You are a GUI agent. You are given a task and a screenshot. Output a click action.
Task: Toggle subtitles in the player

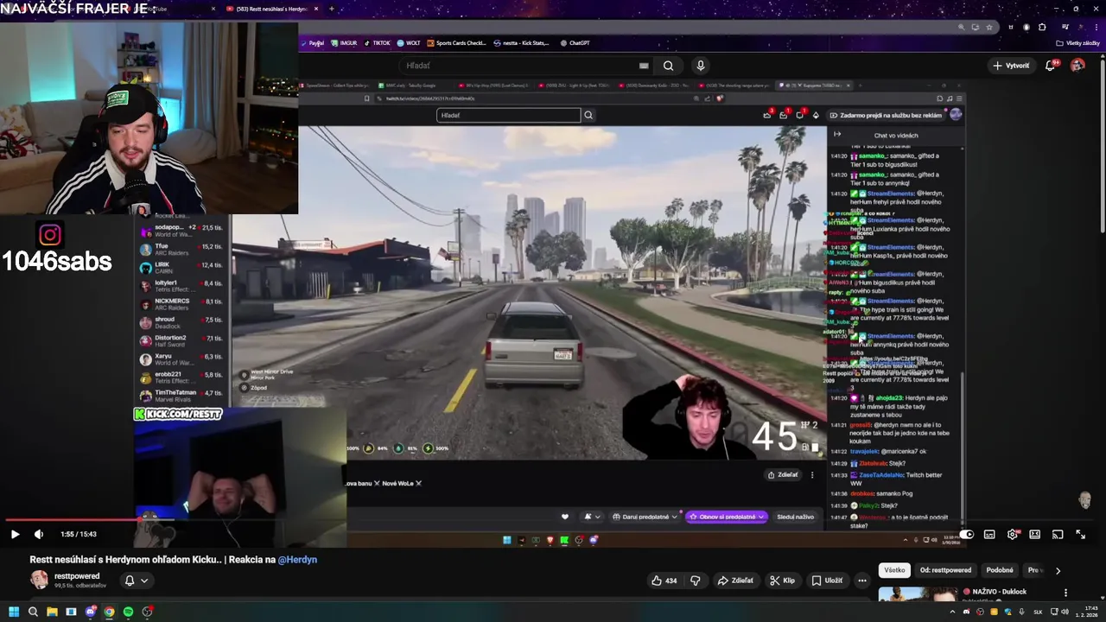[989, 534]
